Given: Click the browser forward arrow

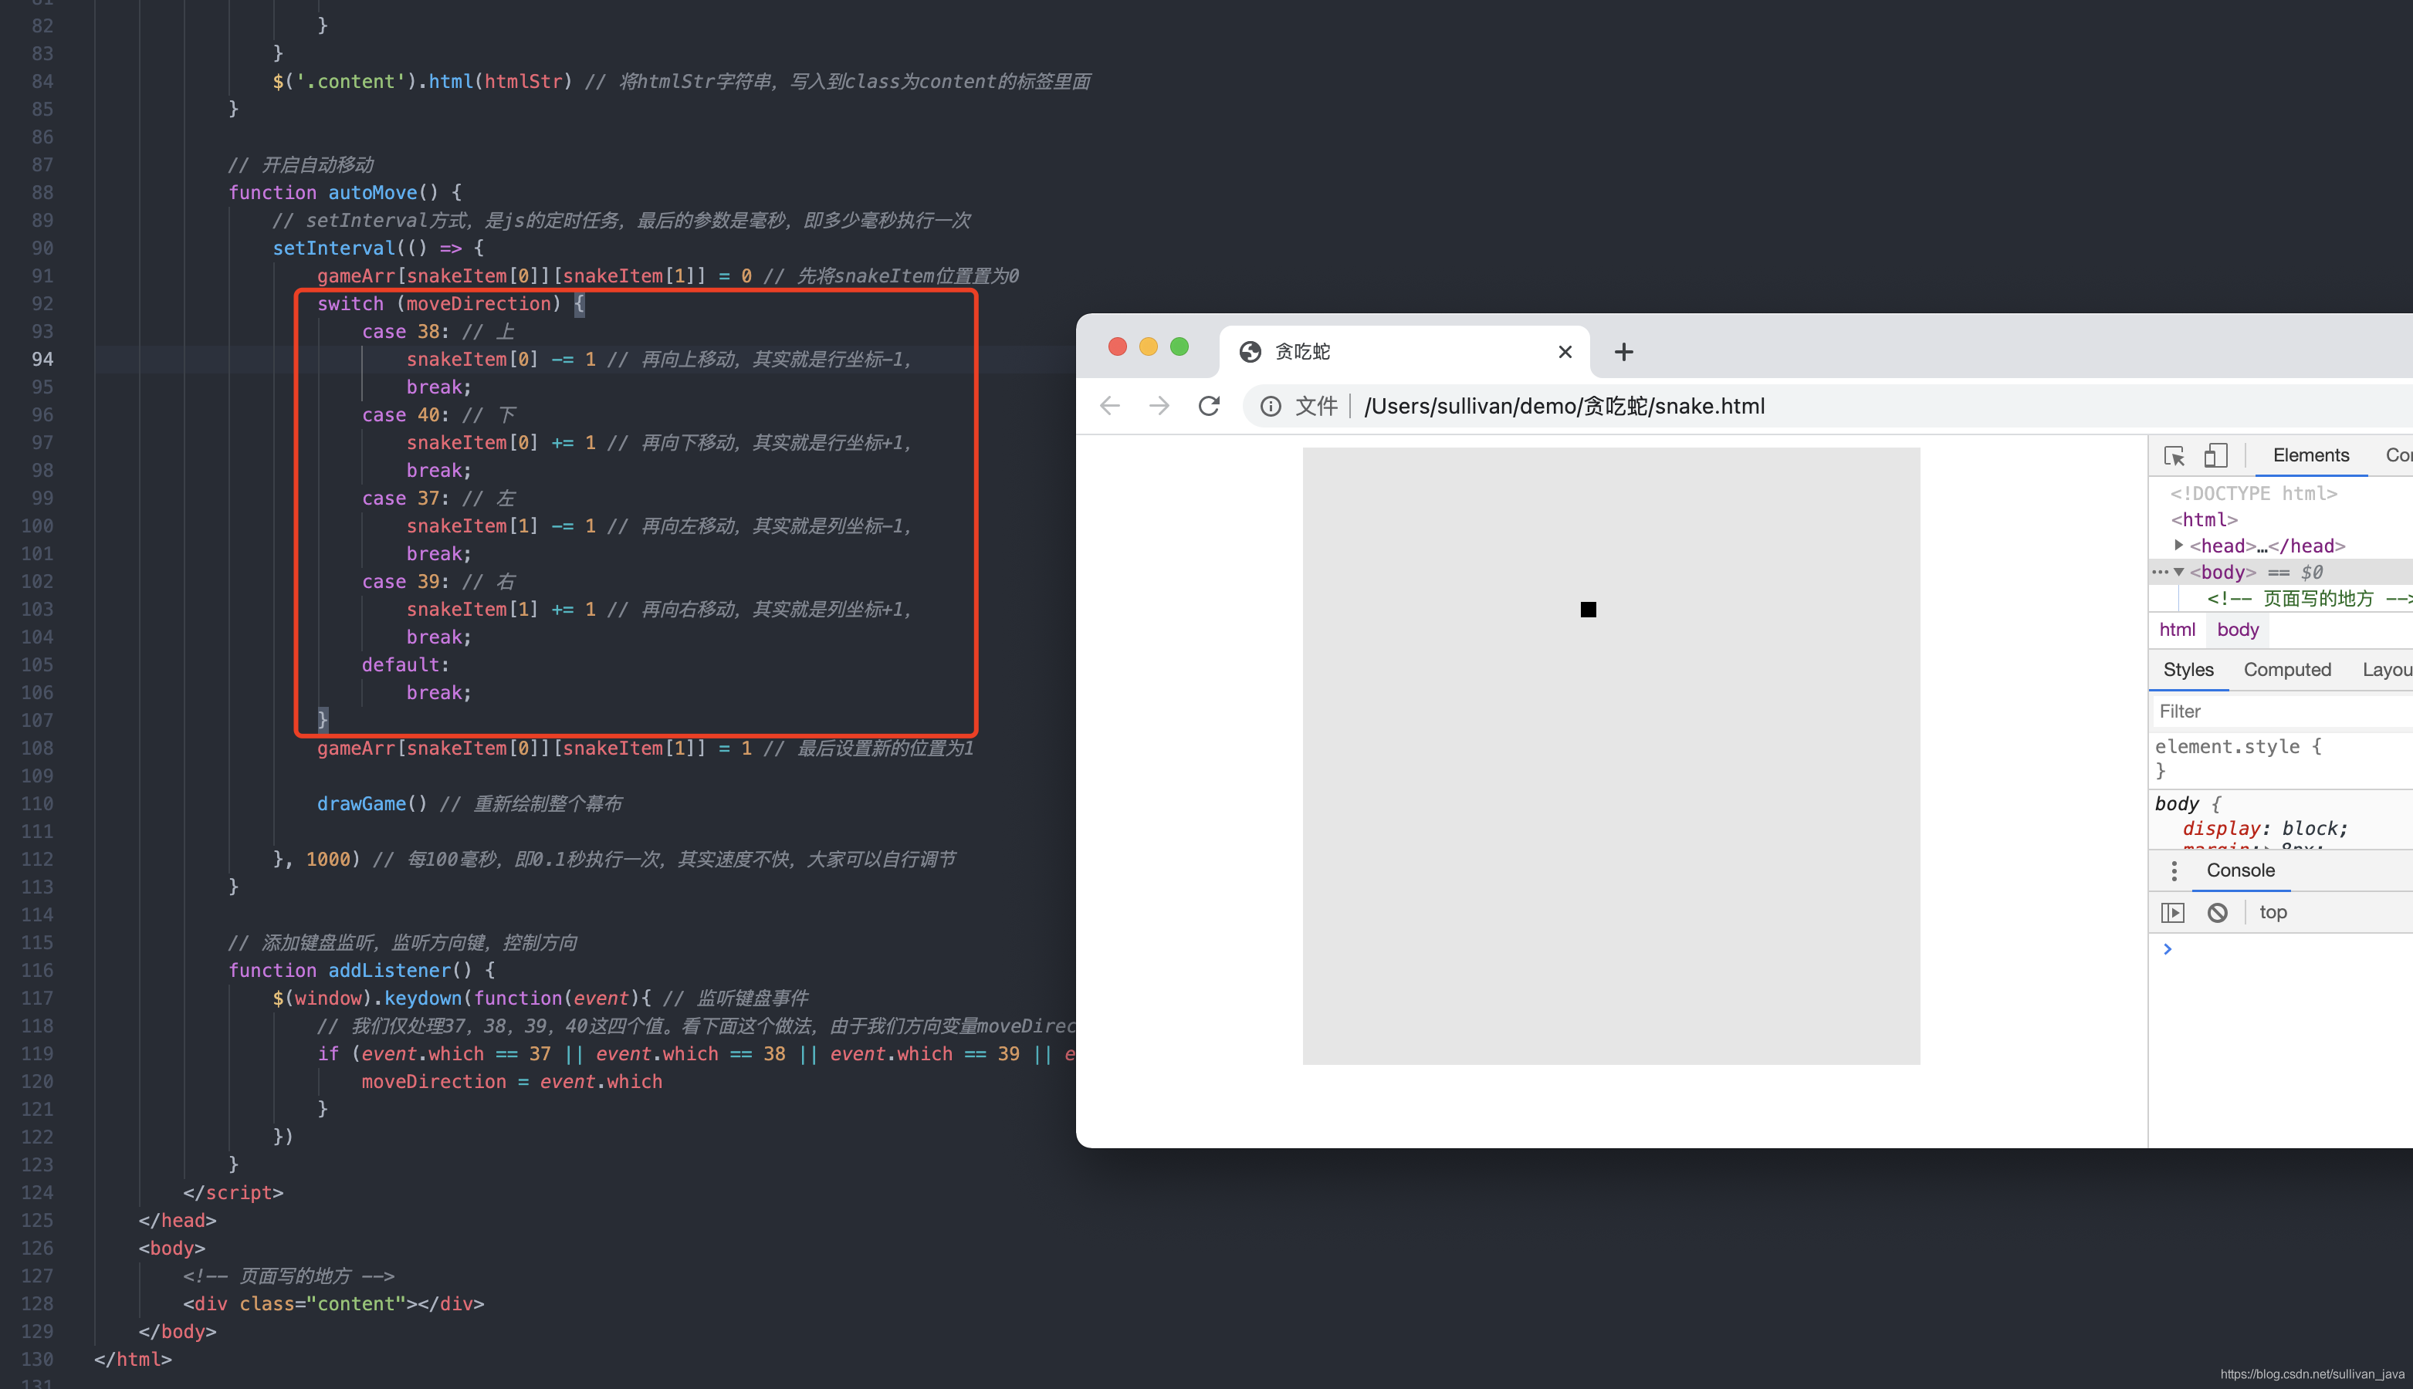Looking at the screenshot, I should (x=1159, y=407).
